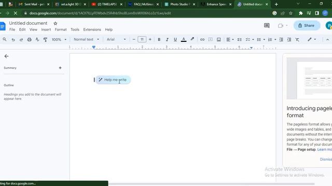
Task: Click the address bar URL
Action: [x=100, y=13]
